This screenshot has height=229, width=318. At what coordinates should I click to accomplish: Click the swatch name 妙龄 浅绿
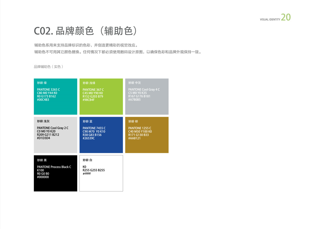[89, 83]
